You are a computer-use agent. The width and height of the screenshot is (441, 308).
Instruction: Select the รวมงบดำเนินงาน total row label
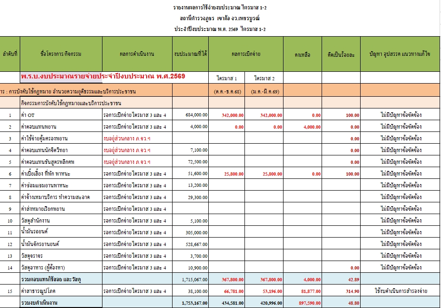[61, 303]
